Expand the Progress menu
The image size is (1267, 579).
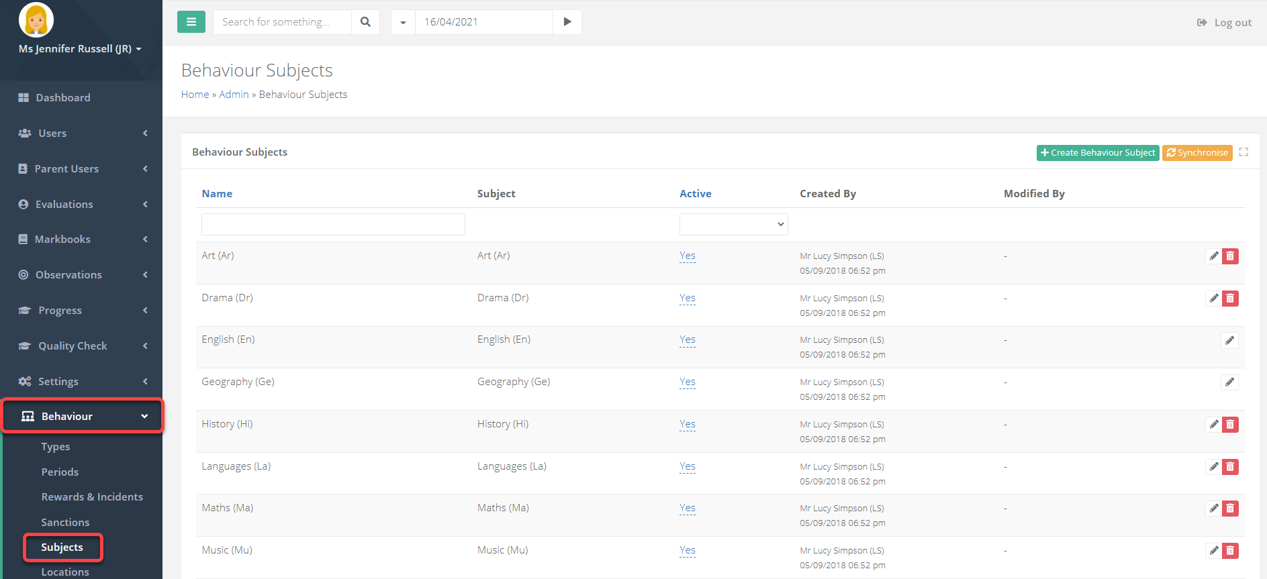click(81, 310)
